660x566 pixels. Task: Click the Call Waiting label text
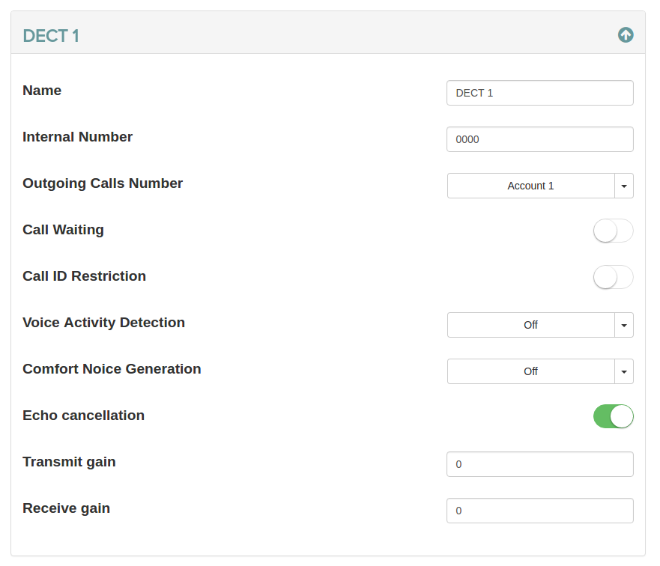pyautogui.click(x=63, y=230)
